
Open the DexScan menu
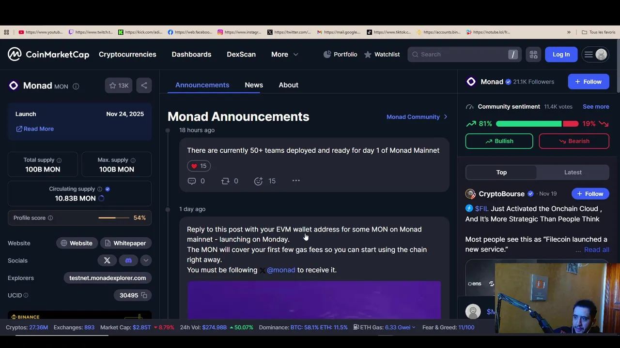pyautogui.click(x=241, y=55)
